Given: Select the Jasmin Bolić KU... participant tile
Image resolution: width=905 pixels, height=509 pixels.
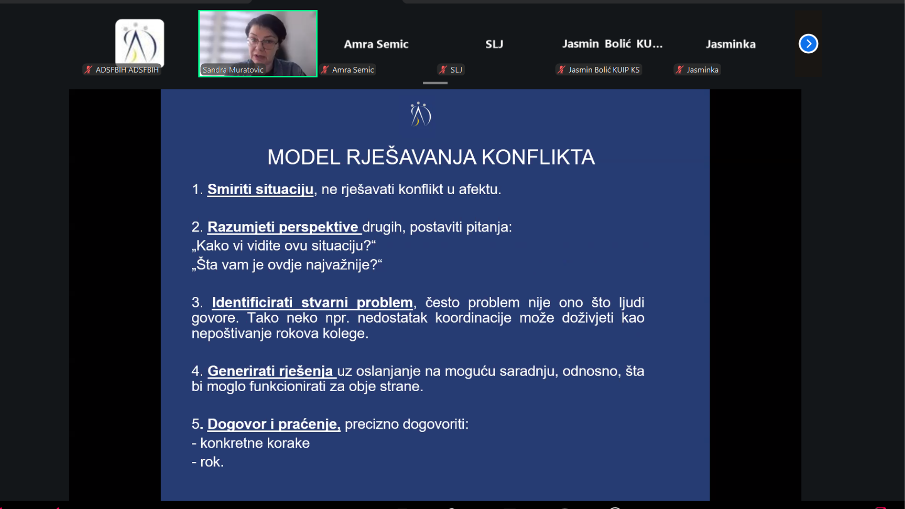Looking at the screenshot, I should [612, 44].
